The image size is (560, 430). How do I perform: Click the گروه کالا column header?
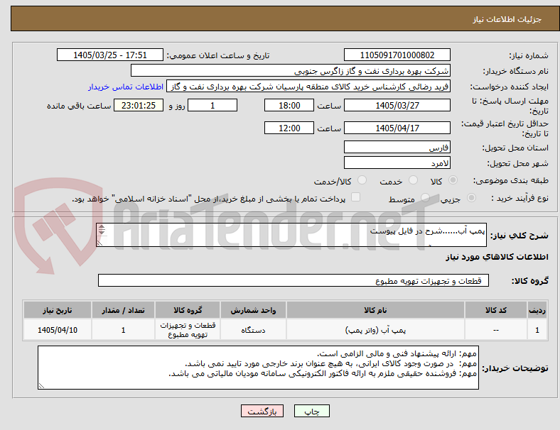click(x=188, y=310)
